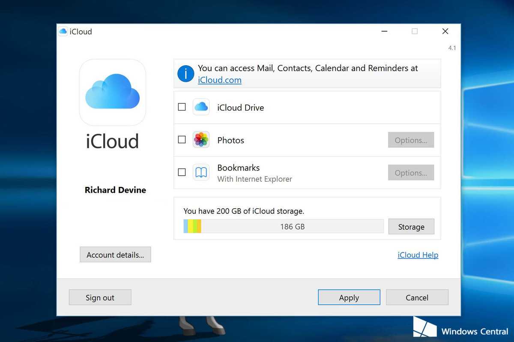Screen dimensions: 514x342
Task: Click the orange storage segment
Action: pyautogui.click(x=199, y=226)
